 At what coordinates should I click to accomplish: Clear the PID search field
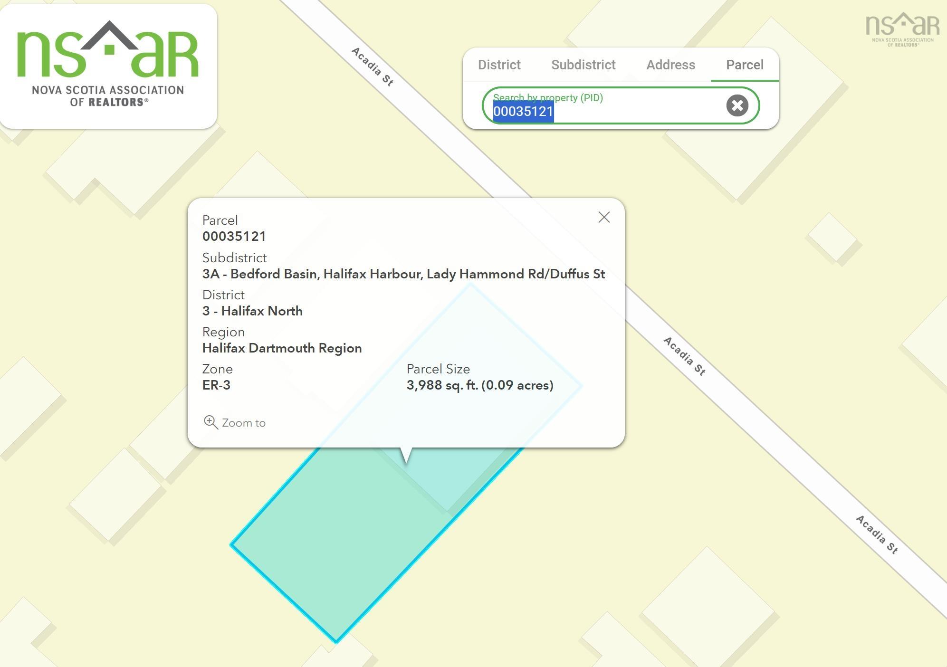pos(737,105)
